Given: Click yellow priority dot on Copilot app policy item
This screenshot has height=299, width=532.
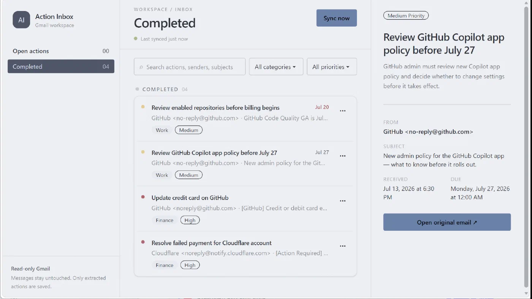Looking at the screenshot, I should [x=143, y=152].
